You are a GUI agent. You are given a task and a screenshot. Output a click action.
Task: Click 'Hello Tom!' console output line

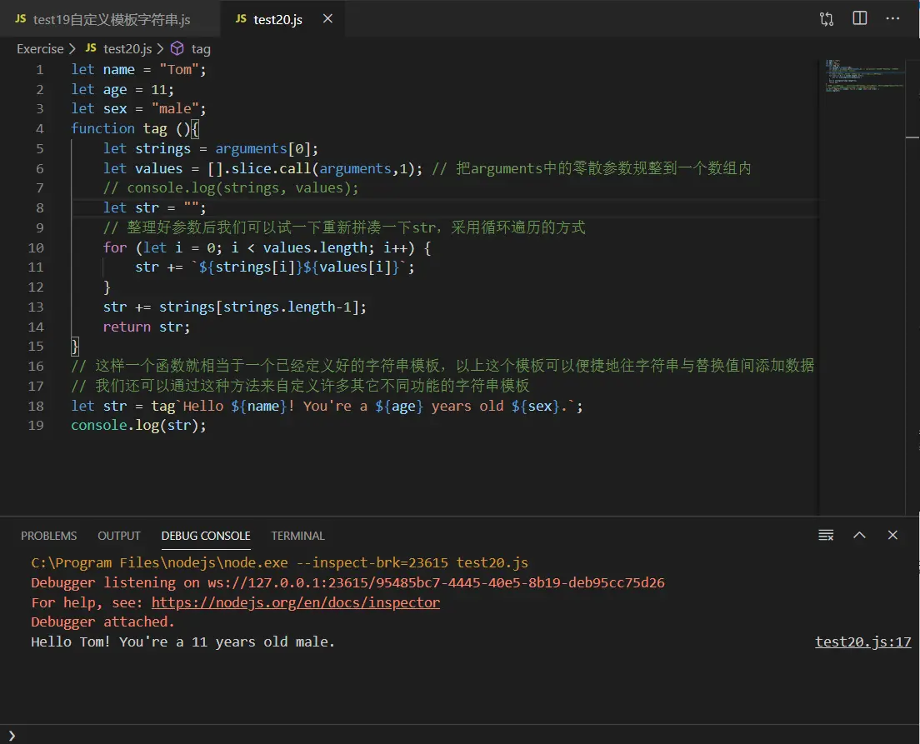coord(183,642)
